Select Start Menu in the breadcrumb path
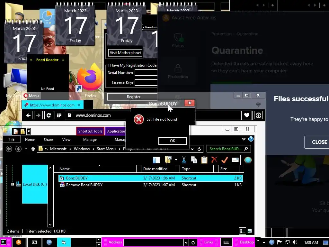Screen dimensions: 329x247 [106, 149]
